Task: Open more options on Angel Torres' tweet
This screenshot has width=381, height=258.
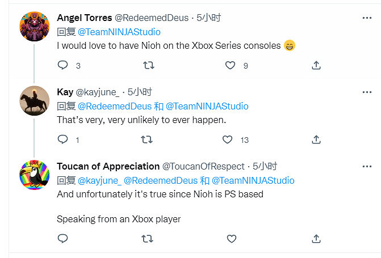Action: [x=366, y=18]
